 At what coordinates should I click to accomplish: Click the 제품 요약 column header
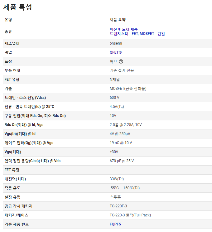(118, 20)
